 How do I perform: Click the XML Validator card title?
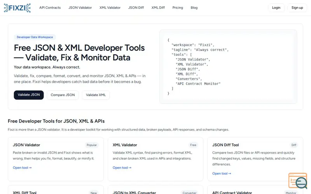point(125,145)
